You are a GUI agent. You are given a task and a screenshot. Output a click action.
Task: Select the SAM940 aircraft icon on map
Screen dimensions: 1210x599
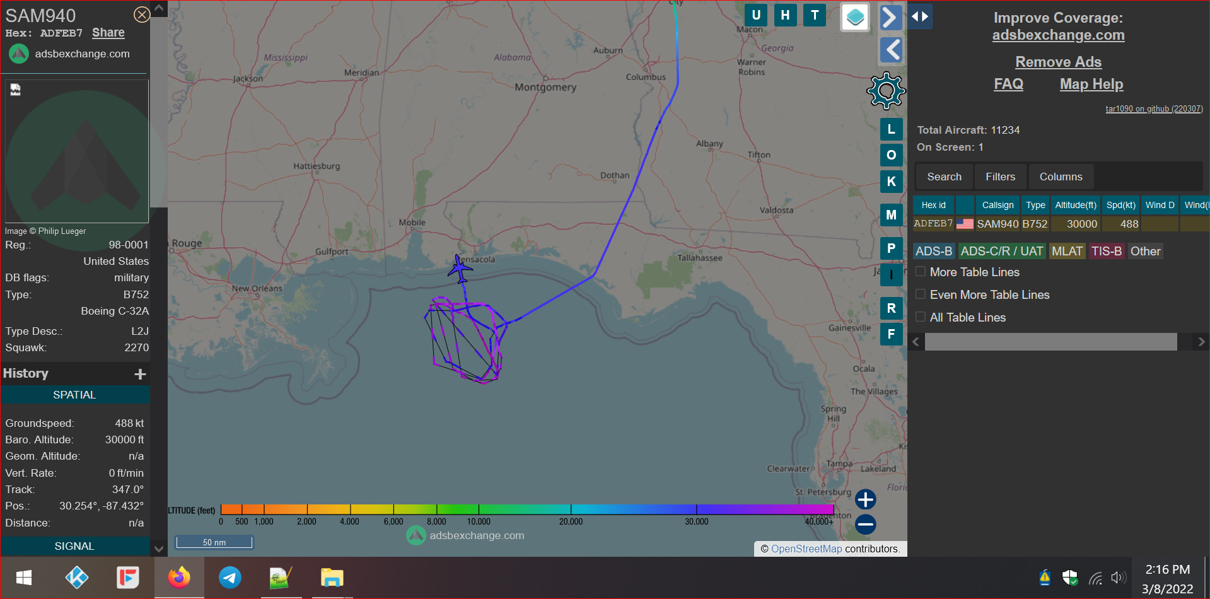click(x=460, y=269)
